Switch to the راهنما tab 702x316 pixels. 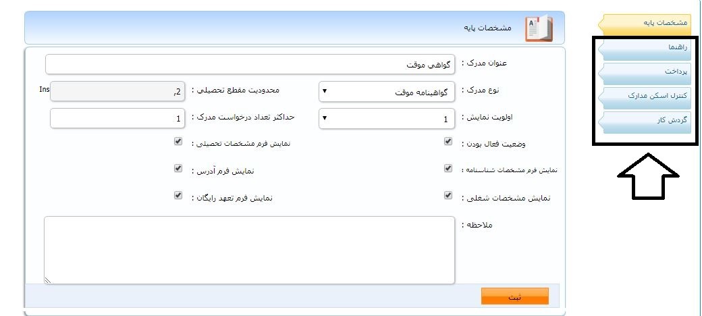click(645, 49)
